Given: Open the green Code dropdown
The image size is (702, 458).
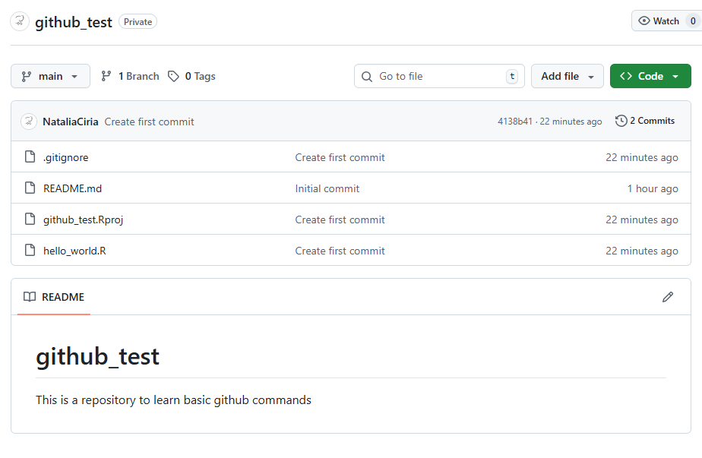Looking at the screenshot, I should point(650,76).
